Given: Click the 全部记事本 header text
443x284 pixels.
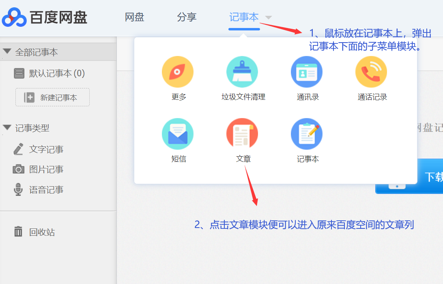Looking at the screenshot, I should [x=37, y=52].
